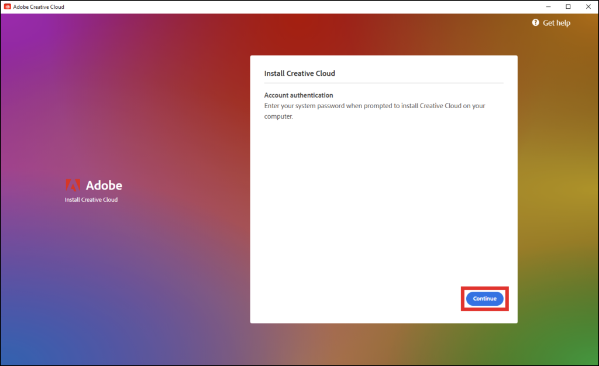Image resolution: width=599 pixels, height=366 pixels.
Task: Click the Creative Cloud icon in title bar
Action: coord(8,7)
